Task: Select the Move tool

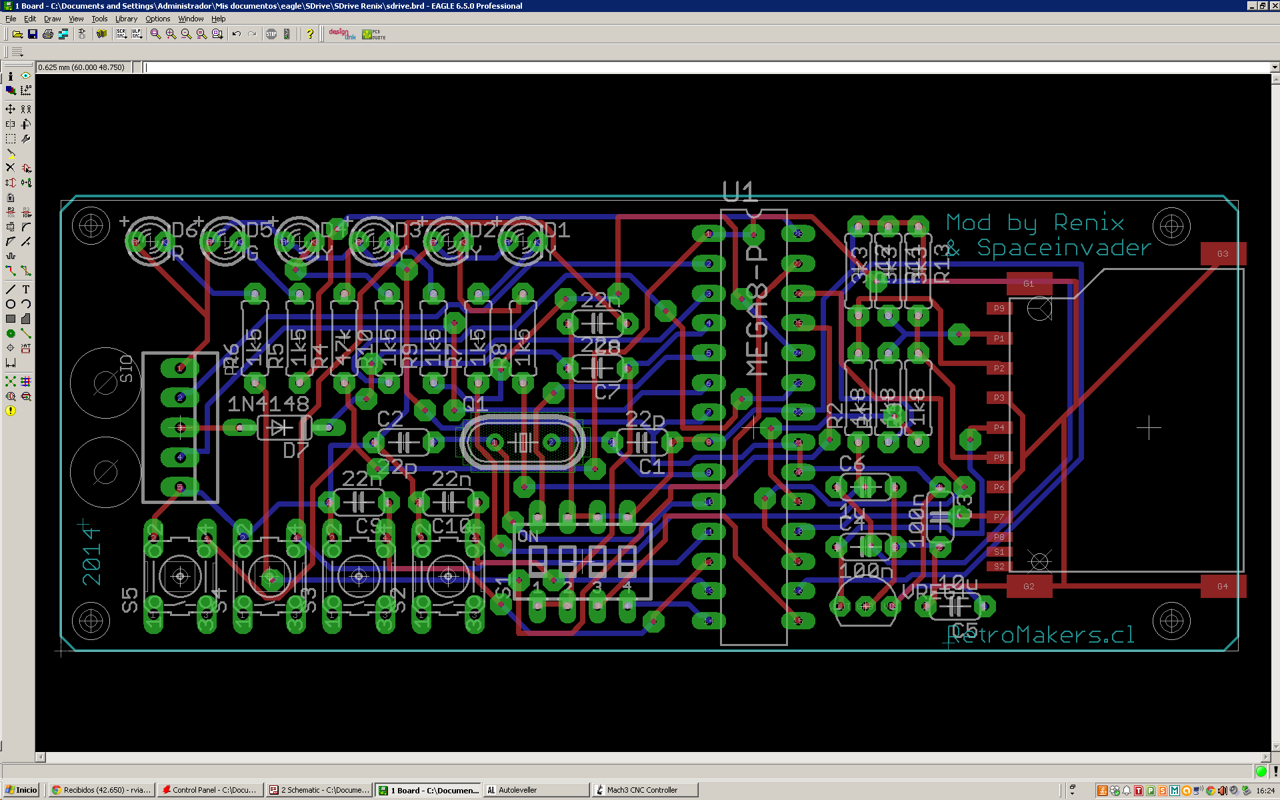Action: tap(10, 109)
